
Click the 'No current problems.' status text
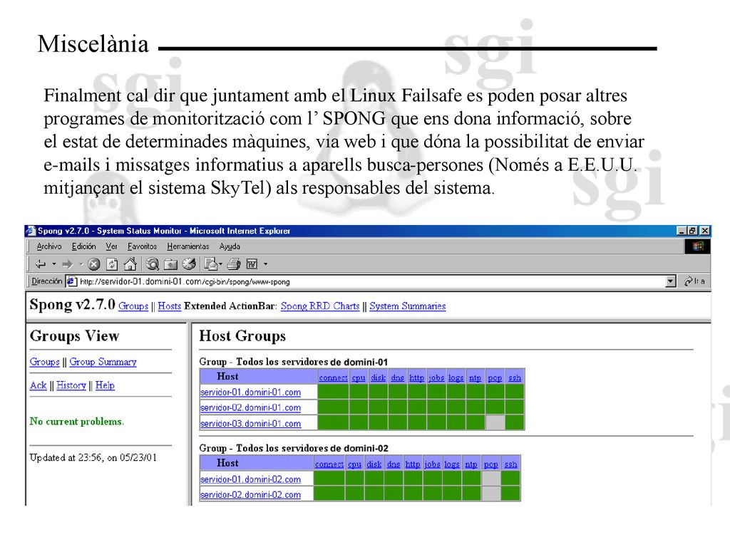77,422
